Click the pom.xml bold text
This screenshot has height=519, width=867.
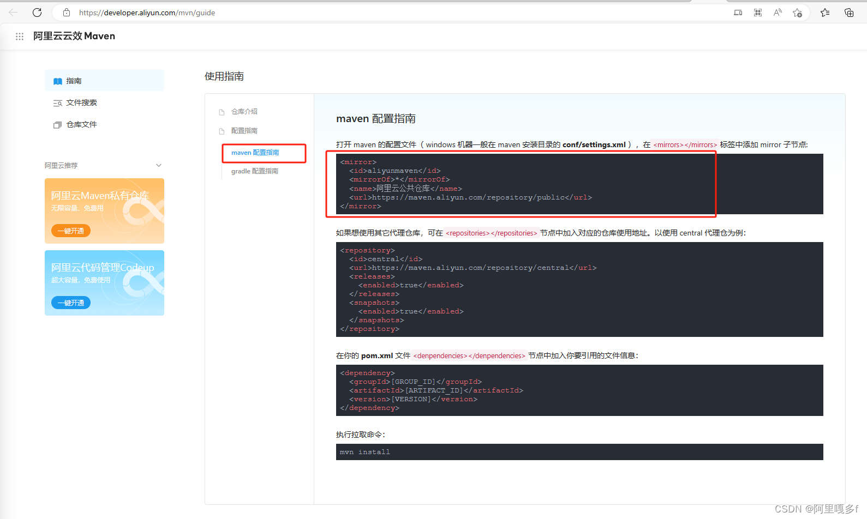(377, 355)
